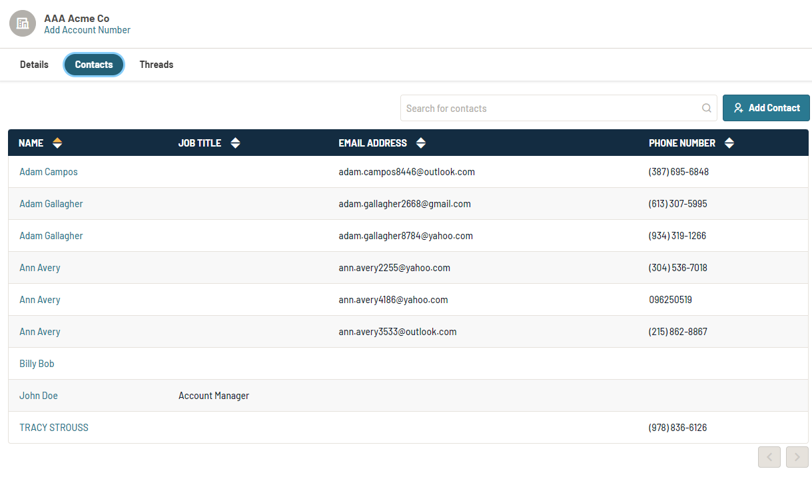Click the sort arrows beside JOB TITLE

click(235, 143)
